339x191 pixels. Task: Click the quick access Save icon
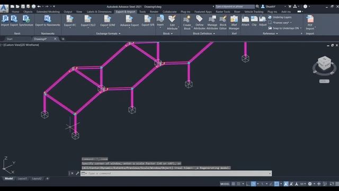[23, 6]
